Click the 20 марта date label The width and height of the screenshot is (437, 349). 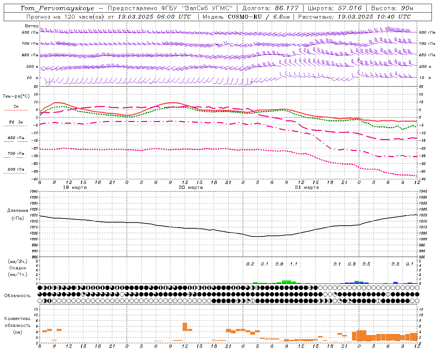point(191,187)
